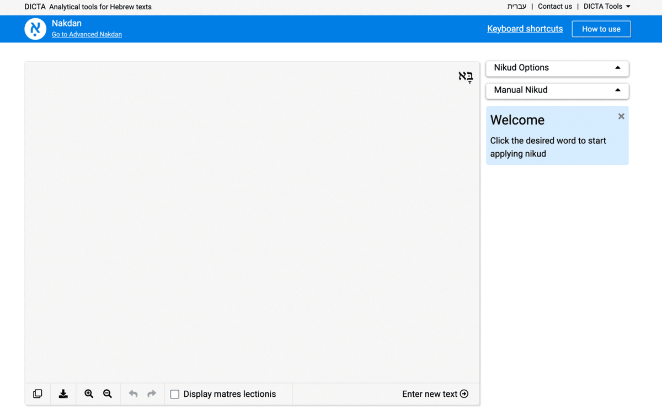Viewport: 662px width, 415px height.
Task: Switch the site language to Hebrew (עברית)
Action: click(517, 7)
